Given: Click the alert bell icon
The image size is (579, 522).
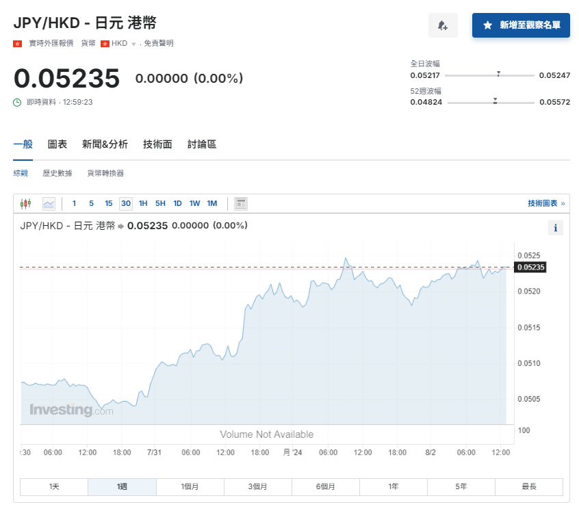Looking at the screenshot, I should [x=443, y=25].
